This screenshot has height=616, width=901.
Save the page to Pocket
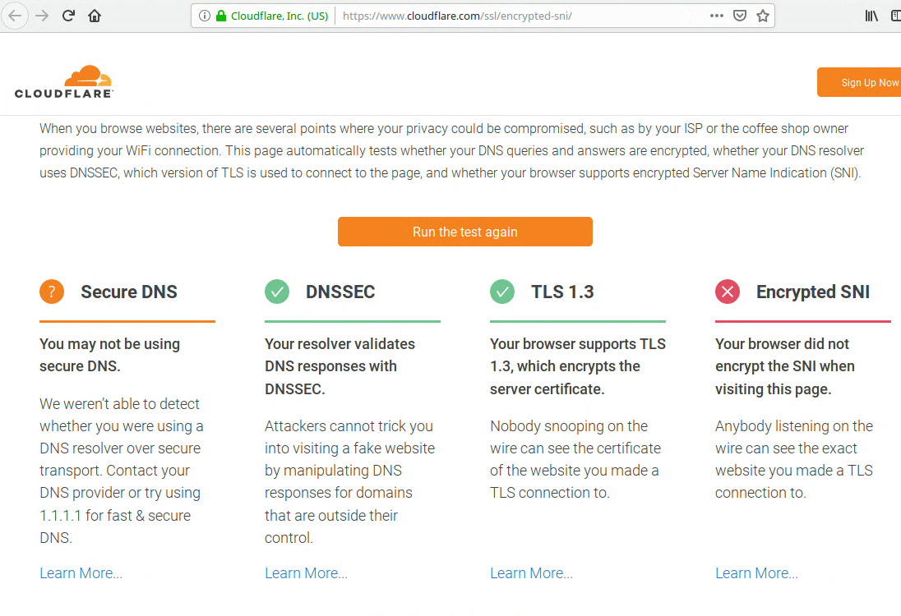(x=739, y=15)
